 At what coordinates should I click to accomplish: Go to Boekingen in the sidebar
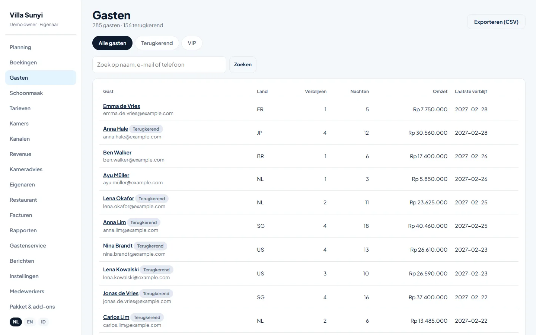(x=41, y=63)
